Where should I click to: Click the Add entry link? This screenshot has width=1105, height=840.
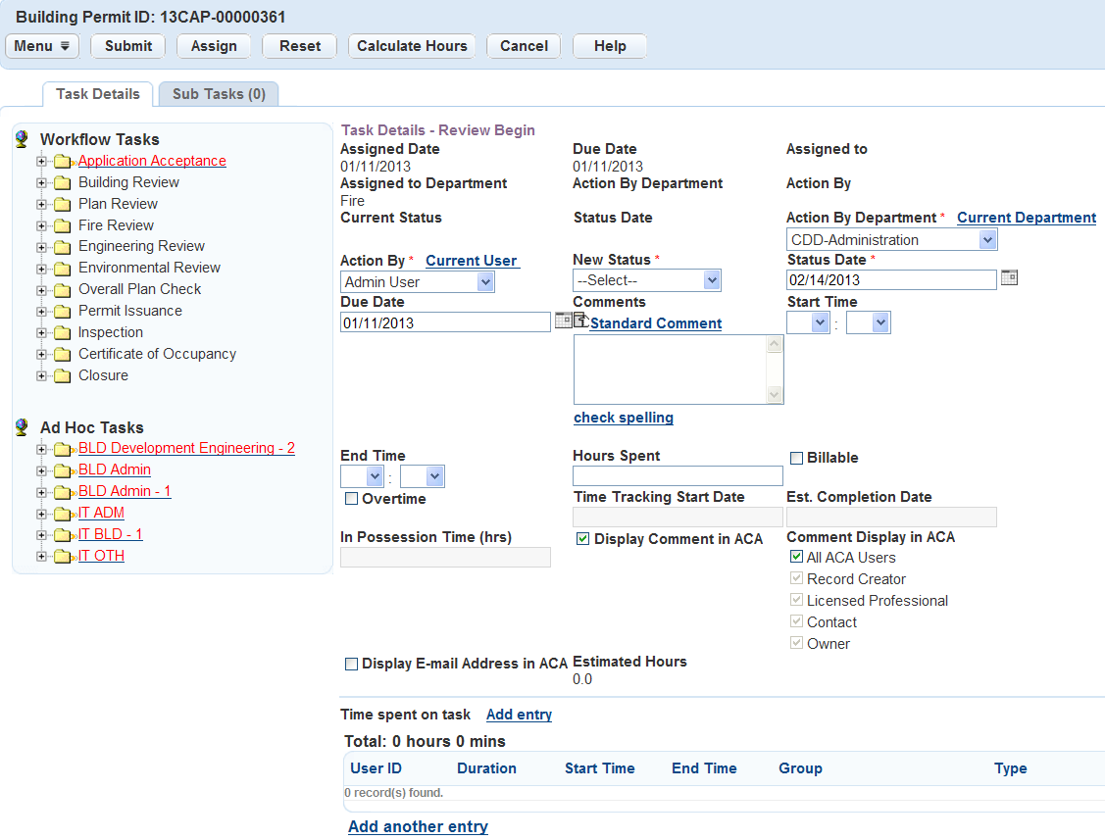[519, 716]
